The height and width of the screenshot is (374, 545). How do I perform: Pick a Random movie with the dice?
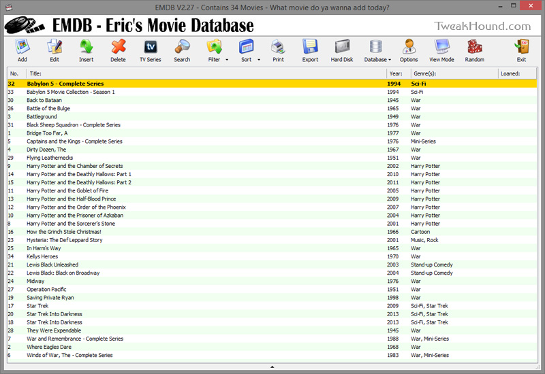click(x=474, y=47)
